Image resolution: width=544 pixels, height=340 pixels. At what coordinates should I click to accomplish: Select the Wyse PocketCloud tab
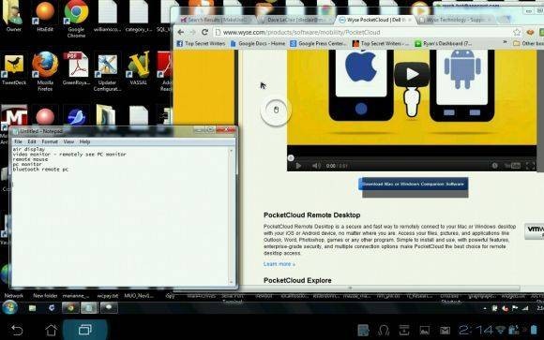[x=374, y=20]
